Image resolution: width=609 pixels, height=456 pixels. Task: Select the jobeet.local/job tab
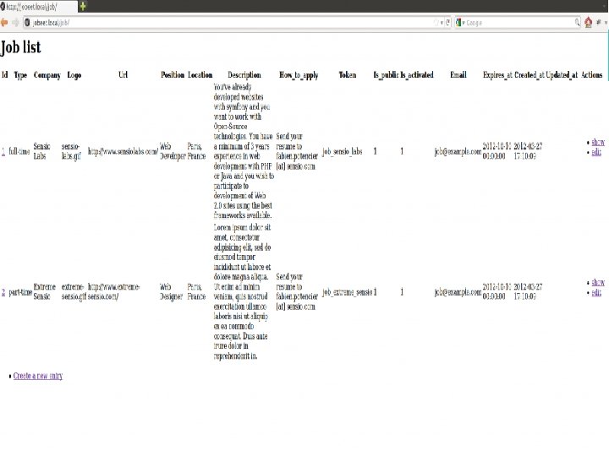click(38, 7)
